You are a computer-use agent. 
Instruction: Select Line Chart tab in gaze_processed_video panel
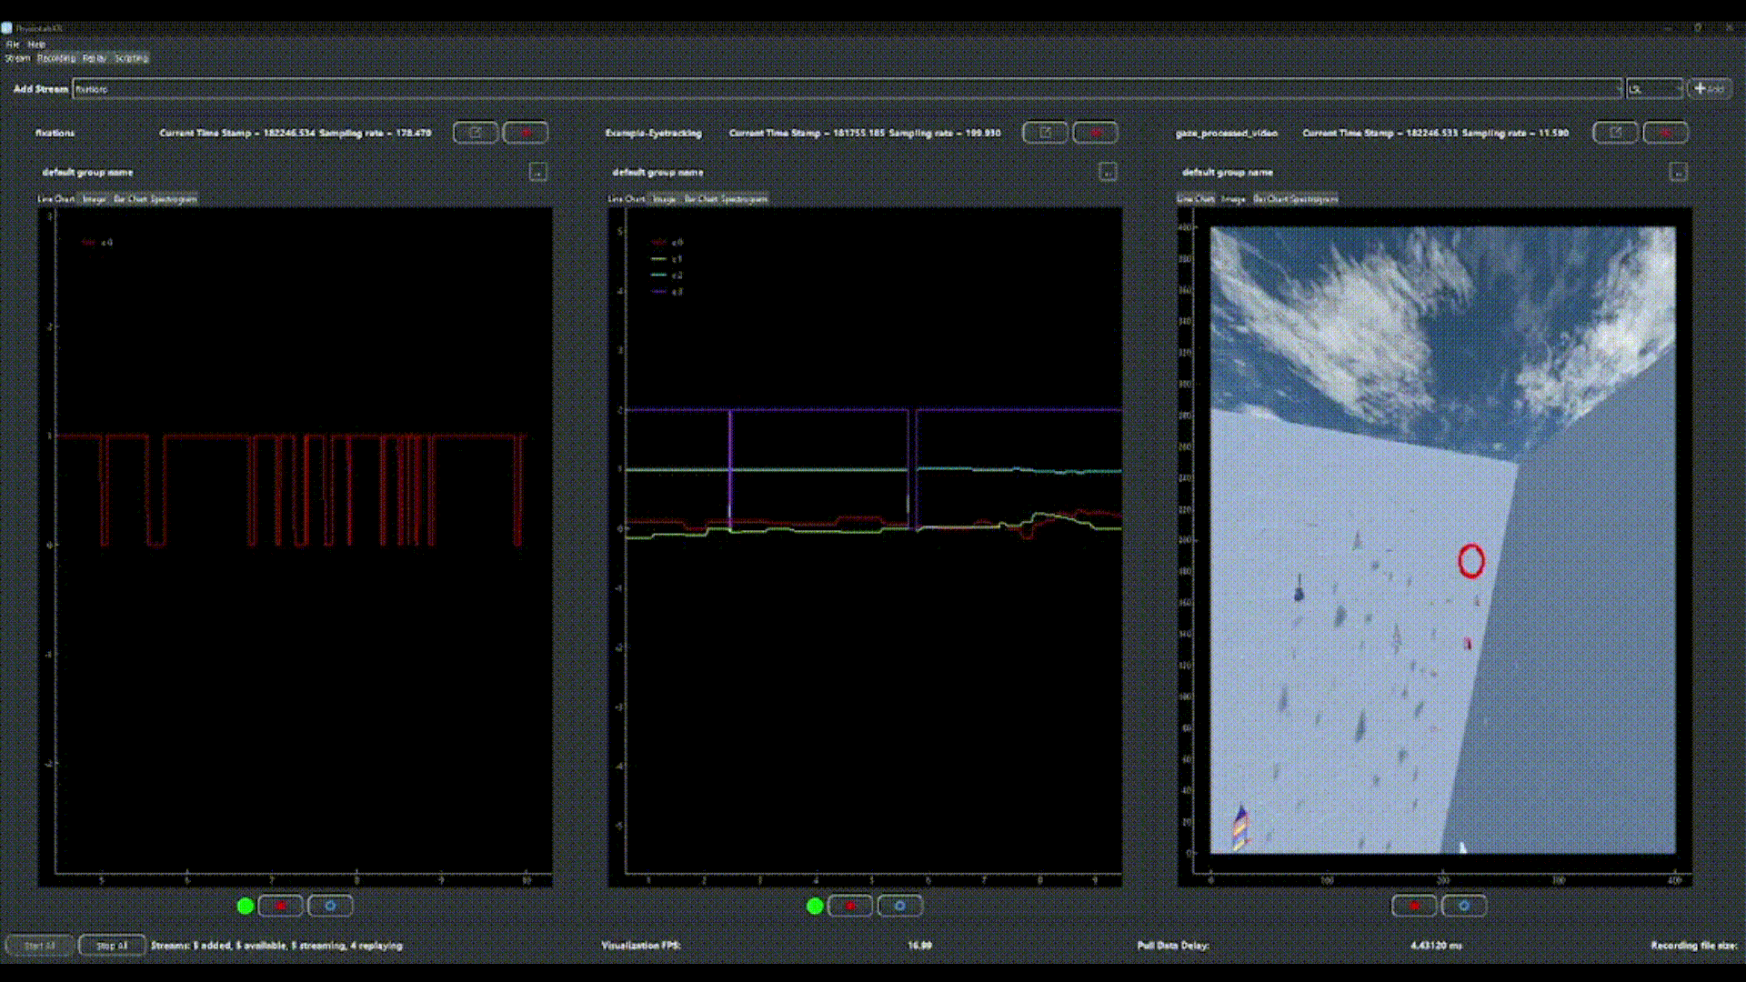(x=1196, y=199)
